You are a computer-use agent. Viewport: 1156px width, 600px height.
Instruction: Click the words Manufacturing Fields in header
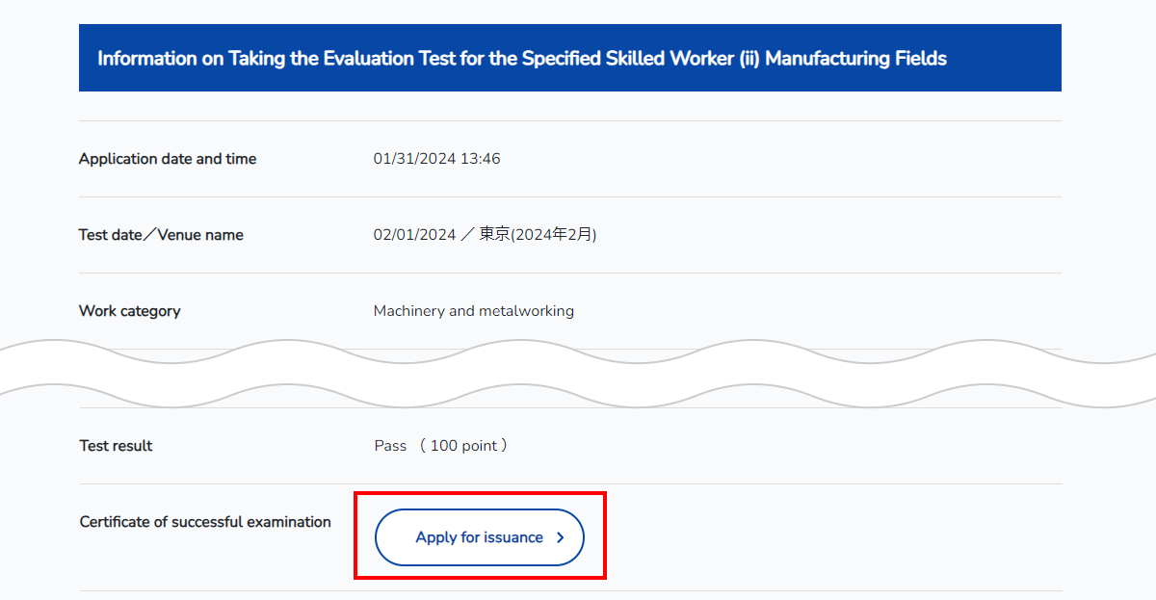click(856, 59)
